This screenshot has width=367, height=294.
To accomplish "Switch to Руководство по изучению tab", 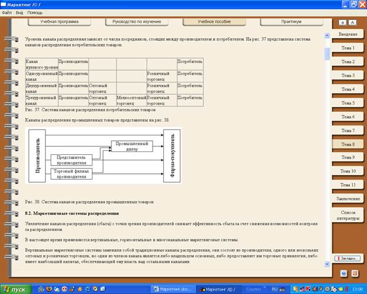I will click(x=137, y=22).
